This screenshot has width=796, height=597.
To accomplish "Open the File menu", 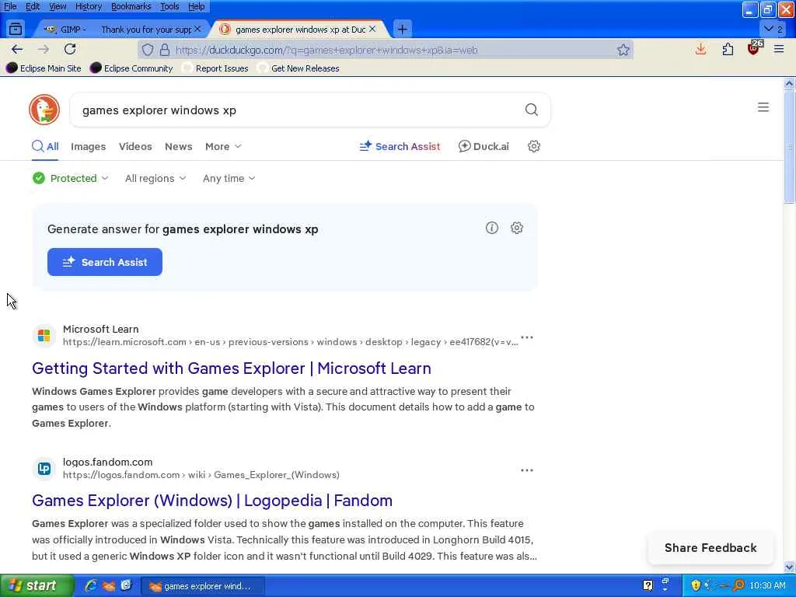I will [x=10, y=6].
